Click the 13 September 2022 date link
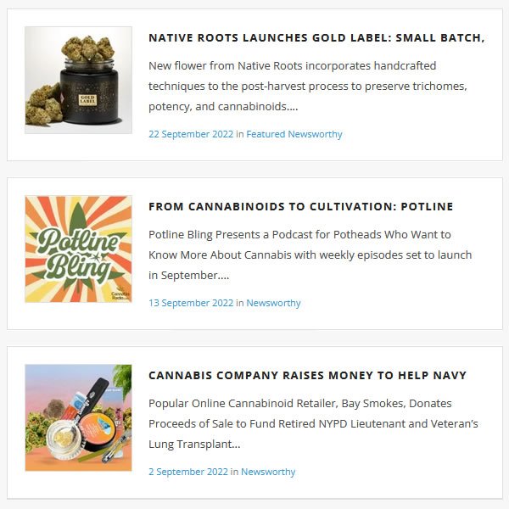 pos(191,303)
